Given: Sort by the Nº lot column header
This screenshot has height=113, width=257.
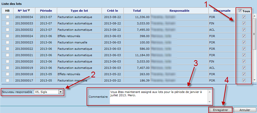Looking at the screenshot, I should (x=24, y=11).
